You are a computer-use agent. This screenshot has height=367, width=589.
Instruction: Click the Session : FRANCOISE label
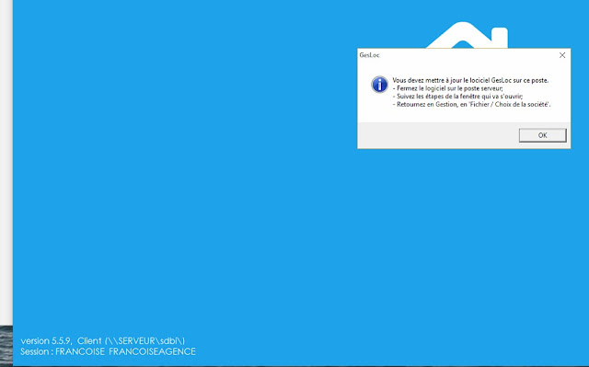click(x=63, y=351)
